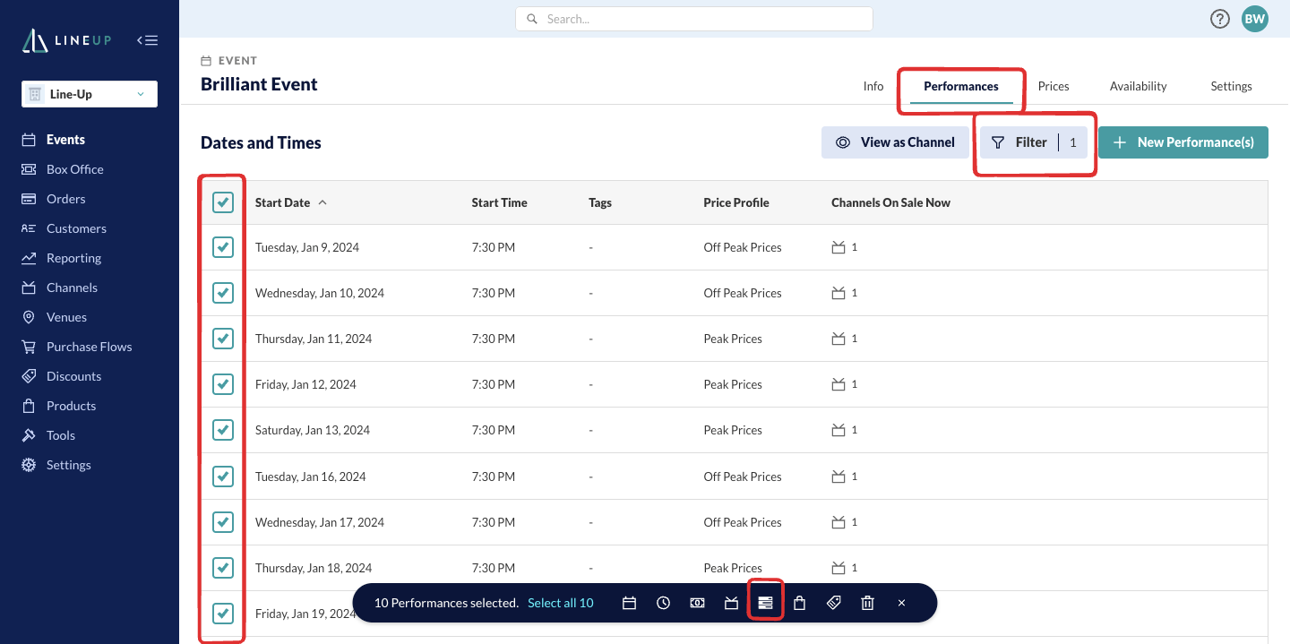Click the money price icon in the bulk action bar
This screenshot has height=644, width=1290.
tap(697, 603)
